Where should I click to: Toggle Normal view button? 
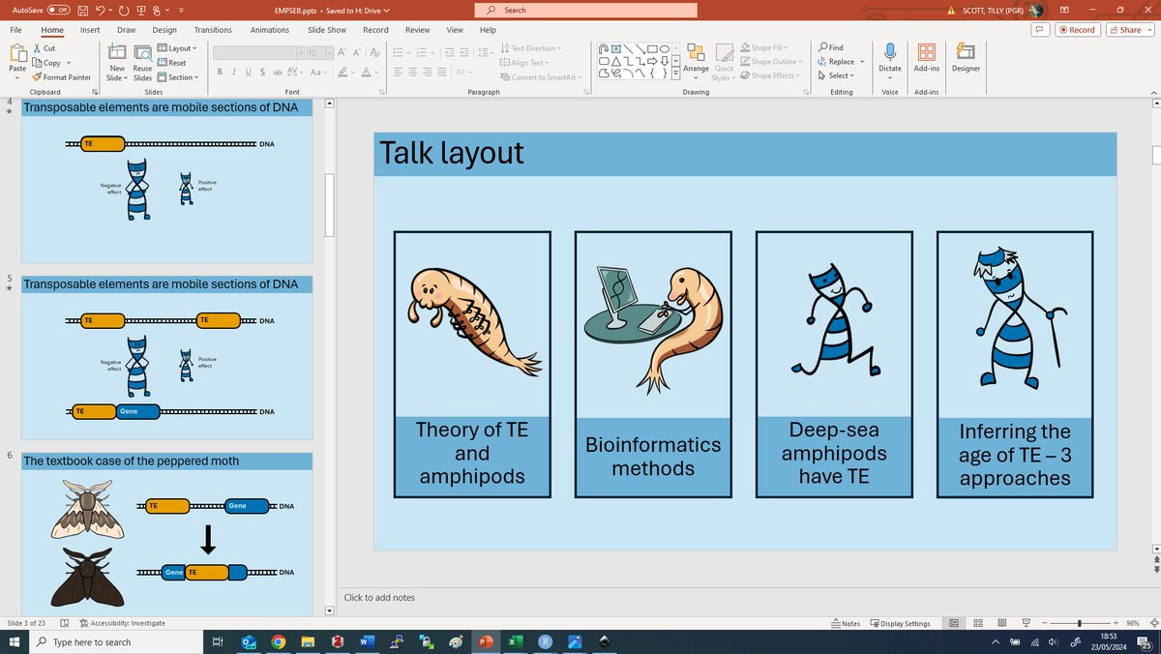click(954, 623)
